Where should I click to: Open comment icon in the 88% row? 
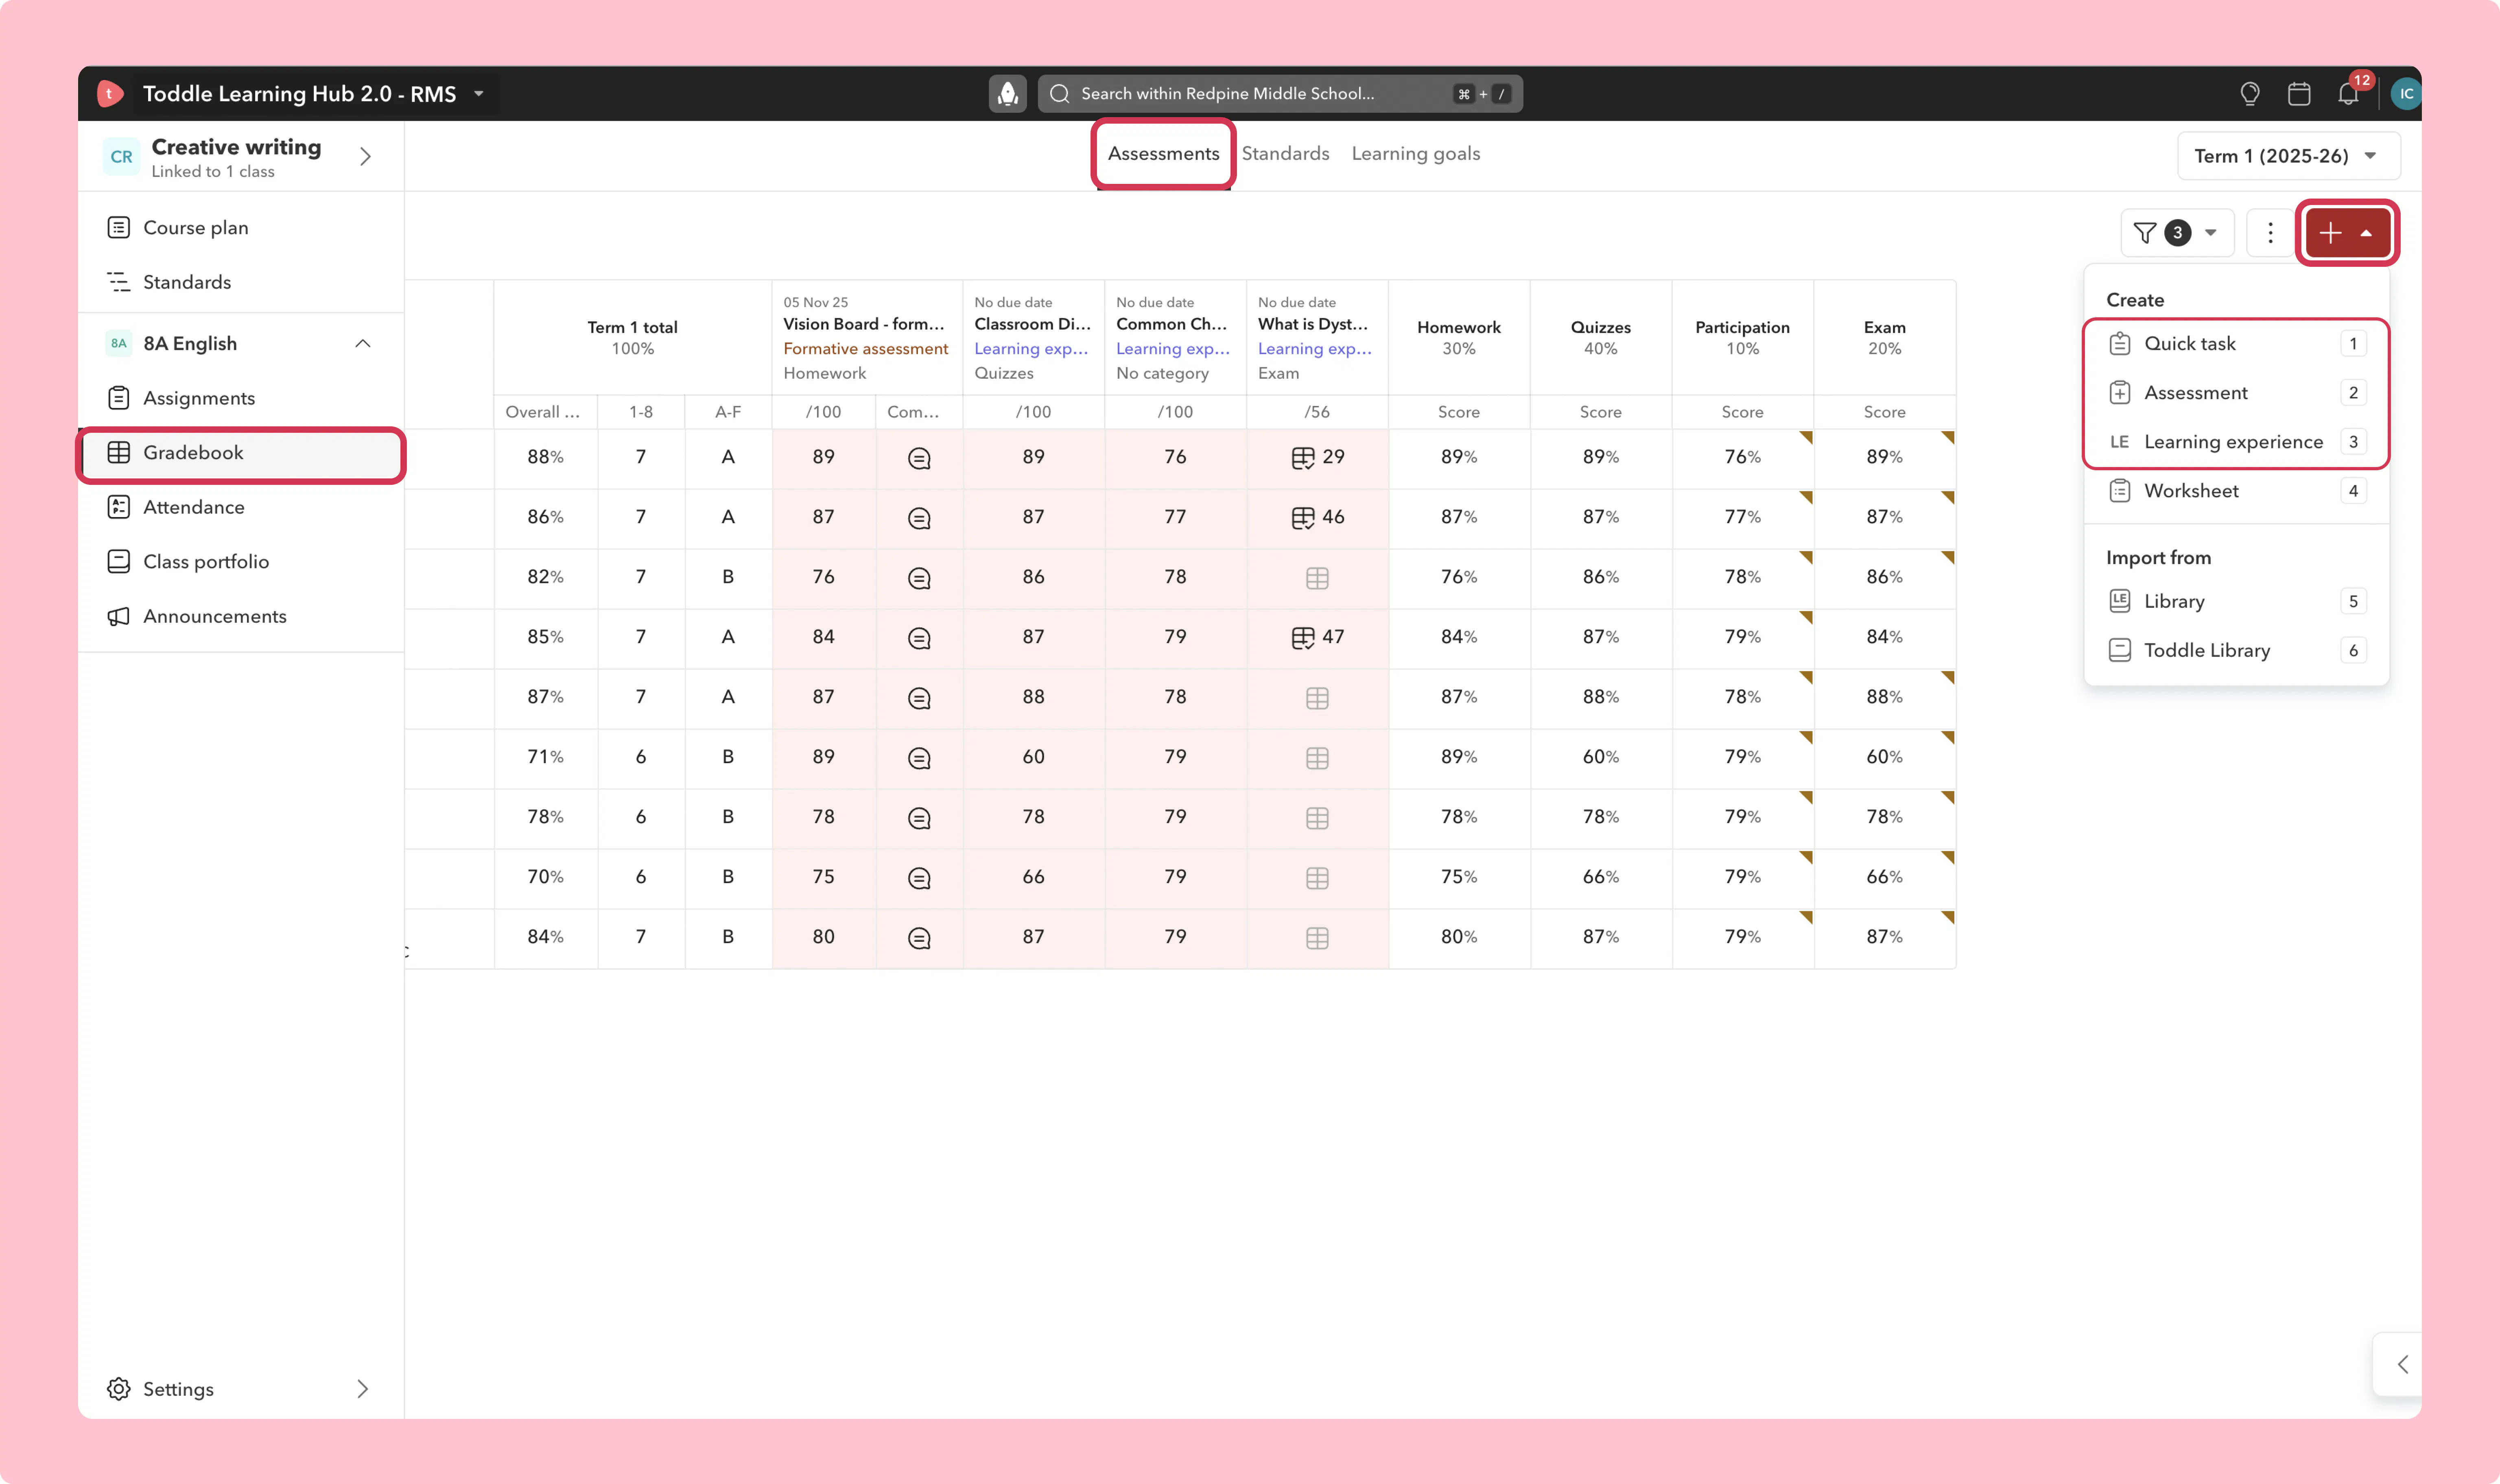(x=919, y=458)
